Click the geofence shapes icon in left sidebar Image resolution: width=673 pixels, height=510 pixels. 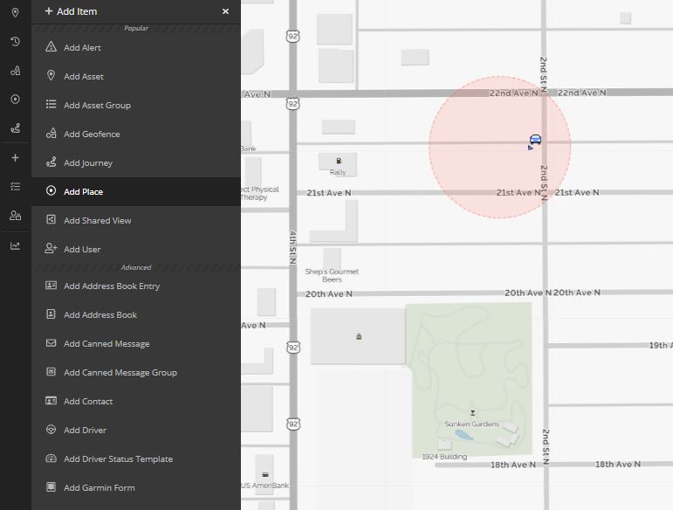[x=15, y=71]
